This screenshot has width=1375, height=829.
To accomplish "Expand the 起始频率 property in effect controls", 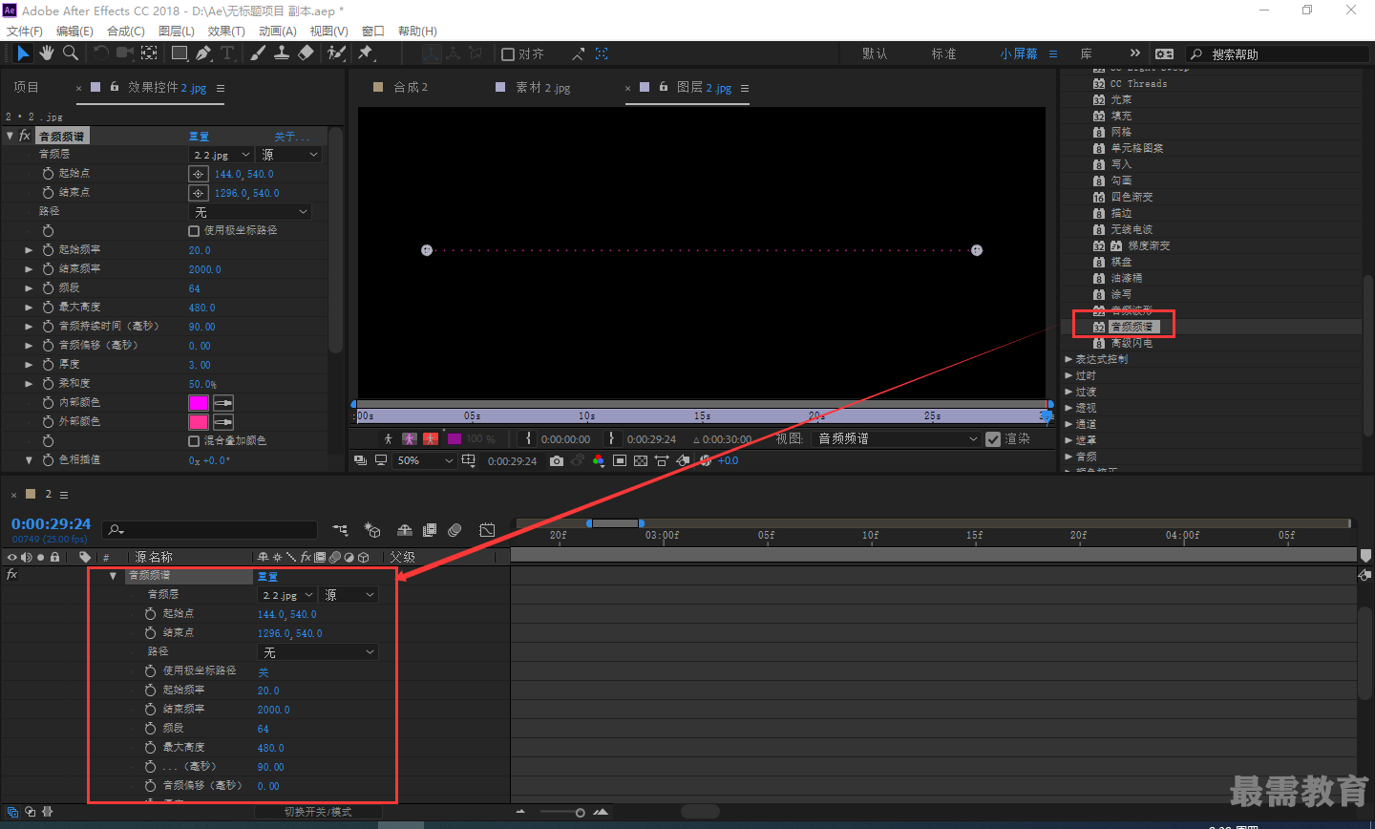I will coord(29,250).
